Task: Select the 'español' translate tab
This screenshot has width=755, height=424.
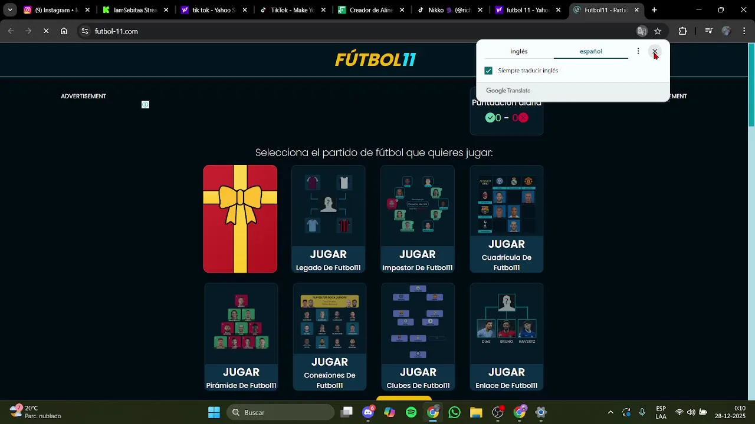Action: tap(590, 51)
